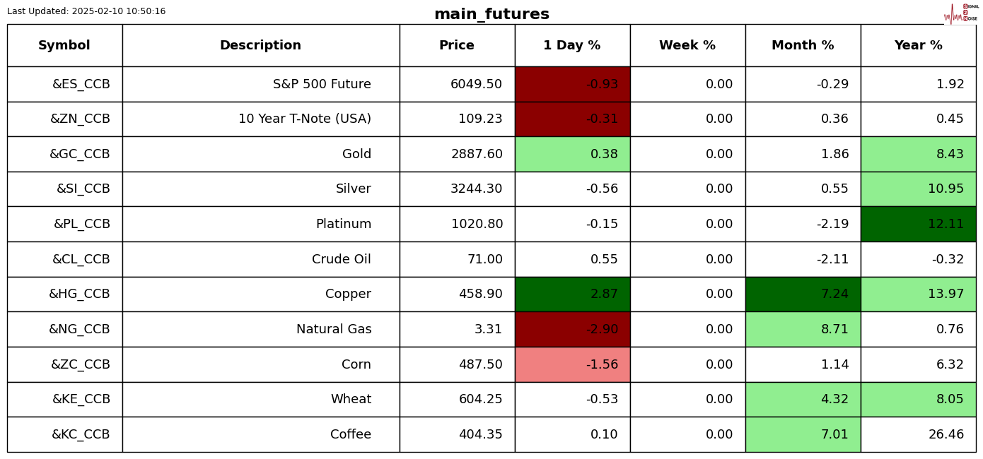Image resolution: width=983 pixels, height=459 pixels.
Task: Select the Month % column header
Action: [x=803, y=46]
